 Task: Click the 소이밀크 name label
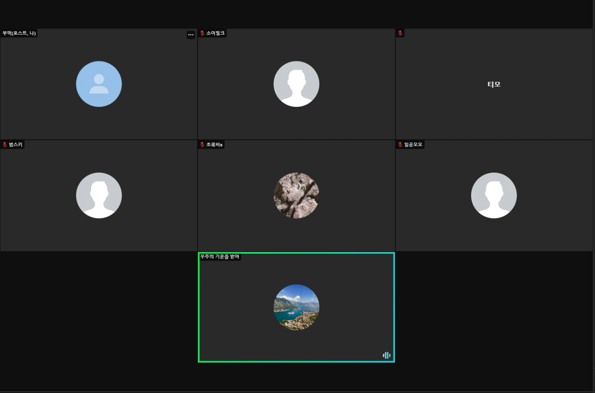click(215, 33)
